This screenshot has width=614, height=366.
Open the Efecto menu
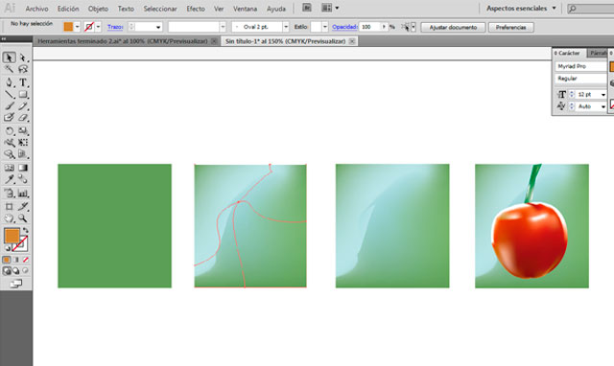196,9
